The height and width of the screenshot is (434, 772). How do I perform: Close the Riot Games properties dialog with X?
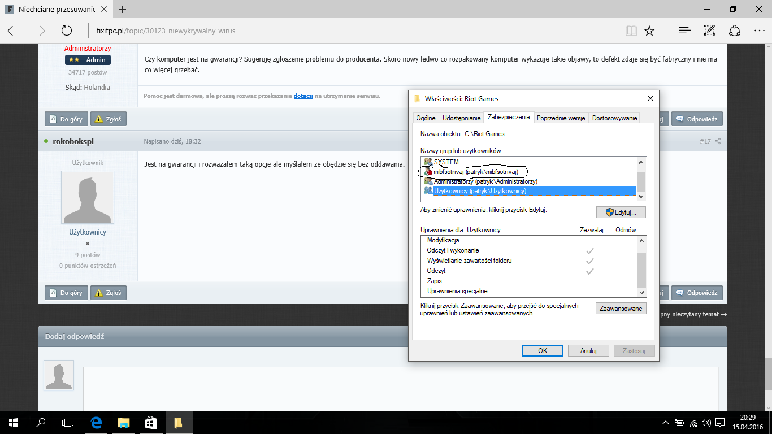[650, 98]
